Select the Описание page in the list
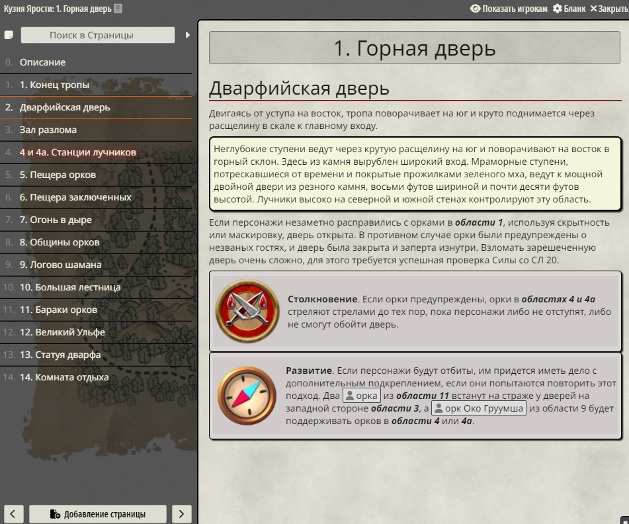 coord(96,63)
